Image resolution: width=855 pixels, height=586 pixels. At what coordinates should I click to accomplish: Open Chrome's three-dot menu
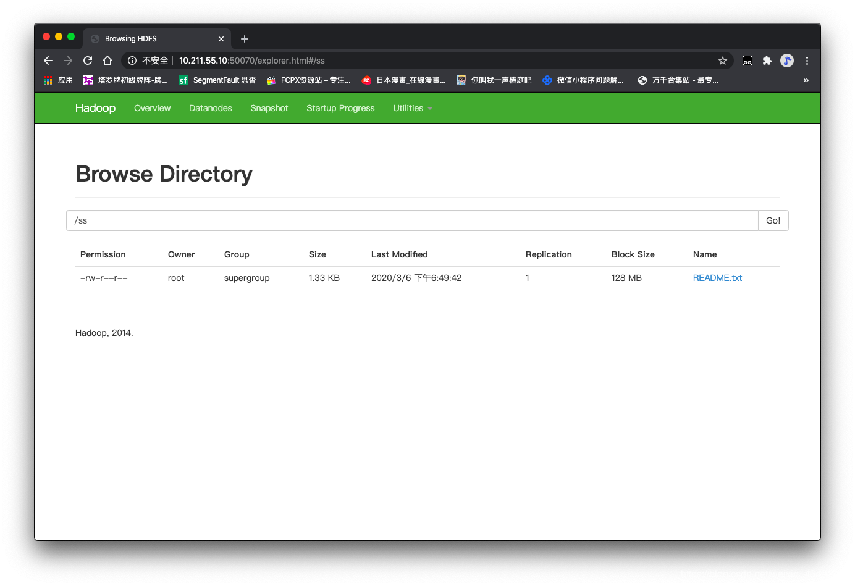807,61
